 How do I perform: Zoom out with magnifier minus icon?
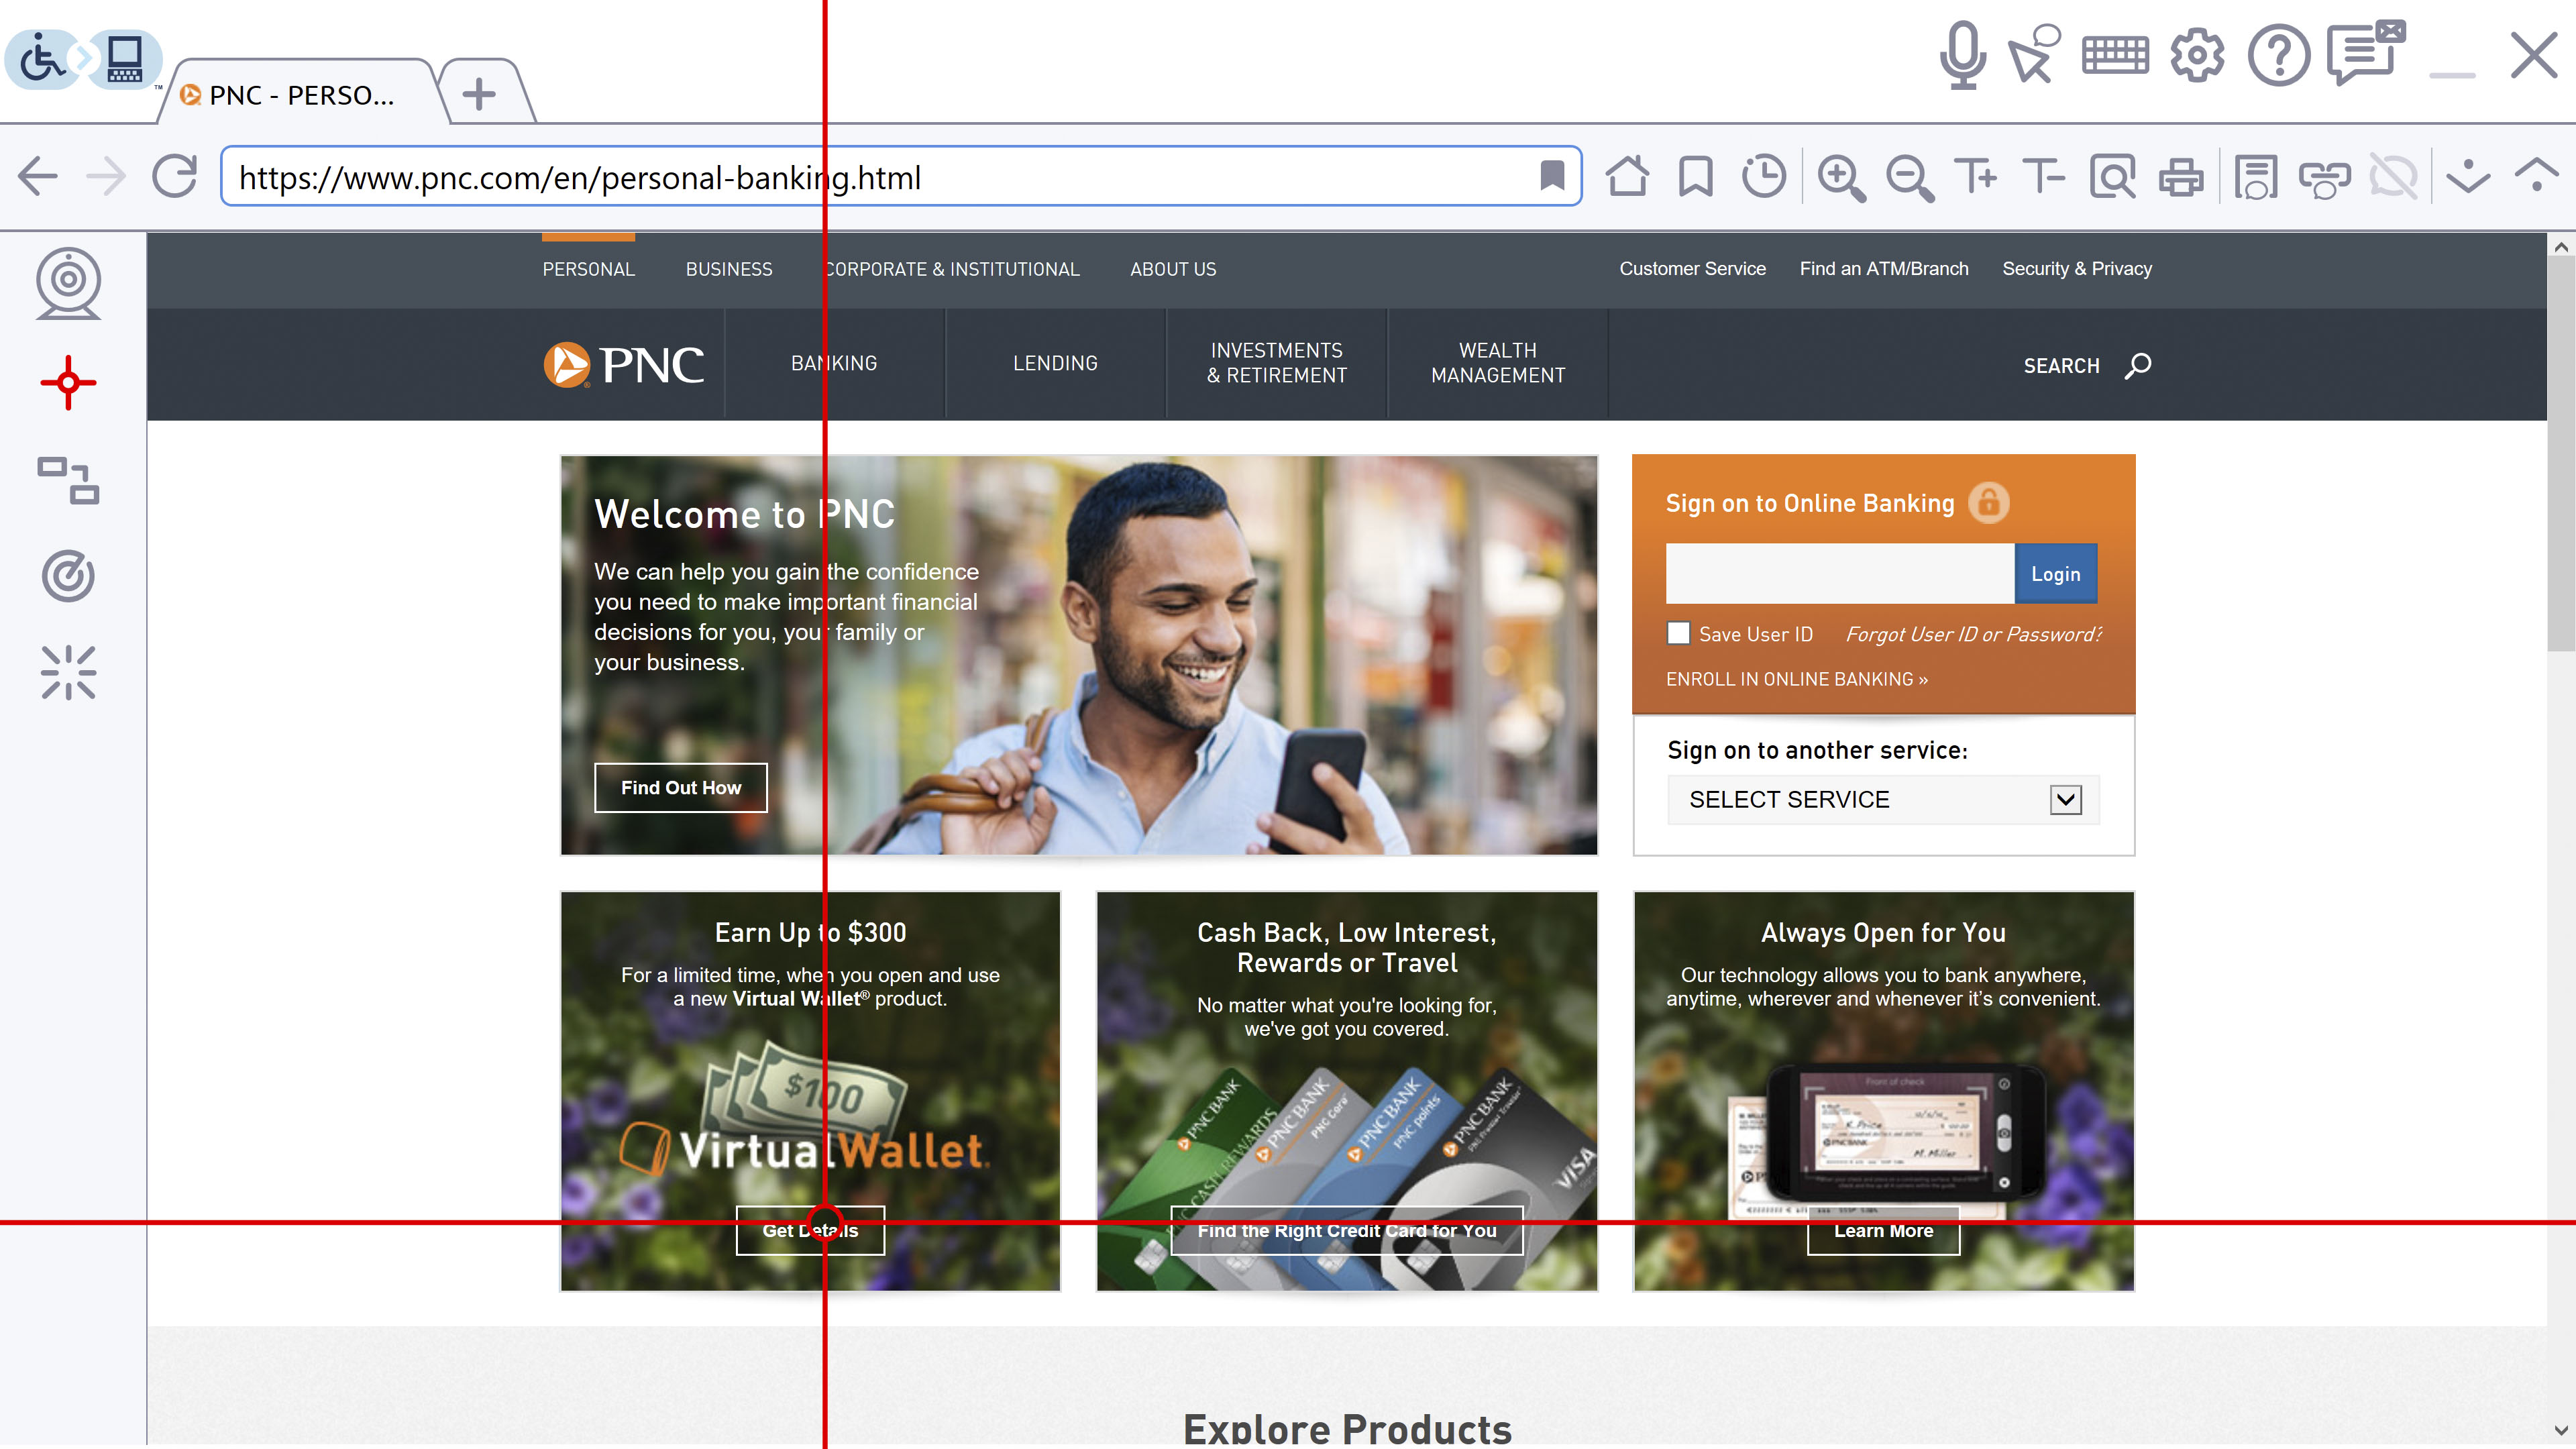click(1909, 178)
